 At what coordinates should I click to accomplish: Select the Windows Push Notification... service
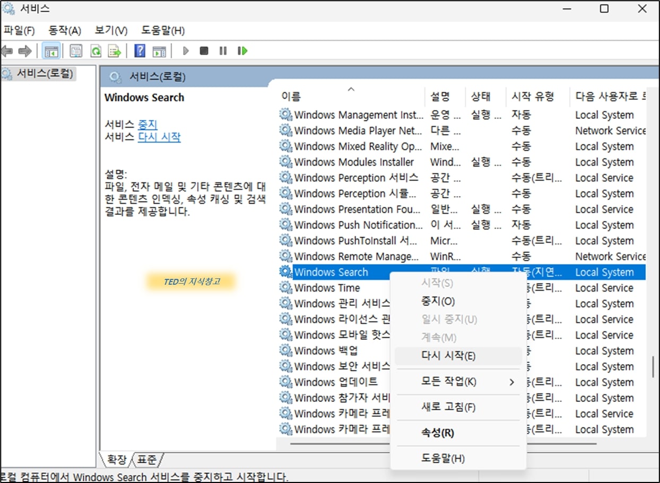click(462, 225)
